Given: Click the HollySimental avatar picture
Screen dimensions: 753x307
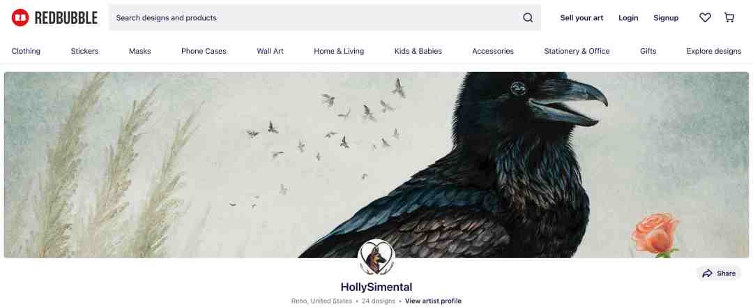Looking at the screenshot, I should coord(376,257).
